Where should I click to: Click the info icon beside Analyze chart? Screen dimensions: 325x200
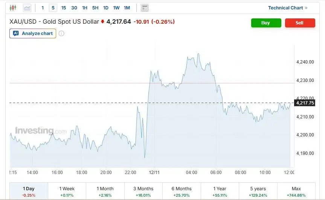click(61, 33)
